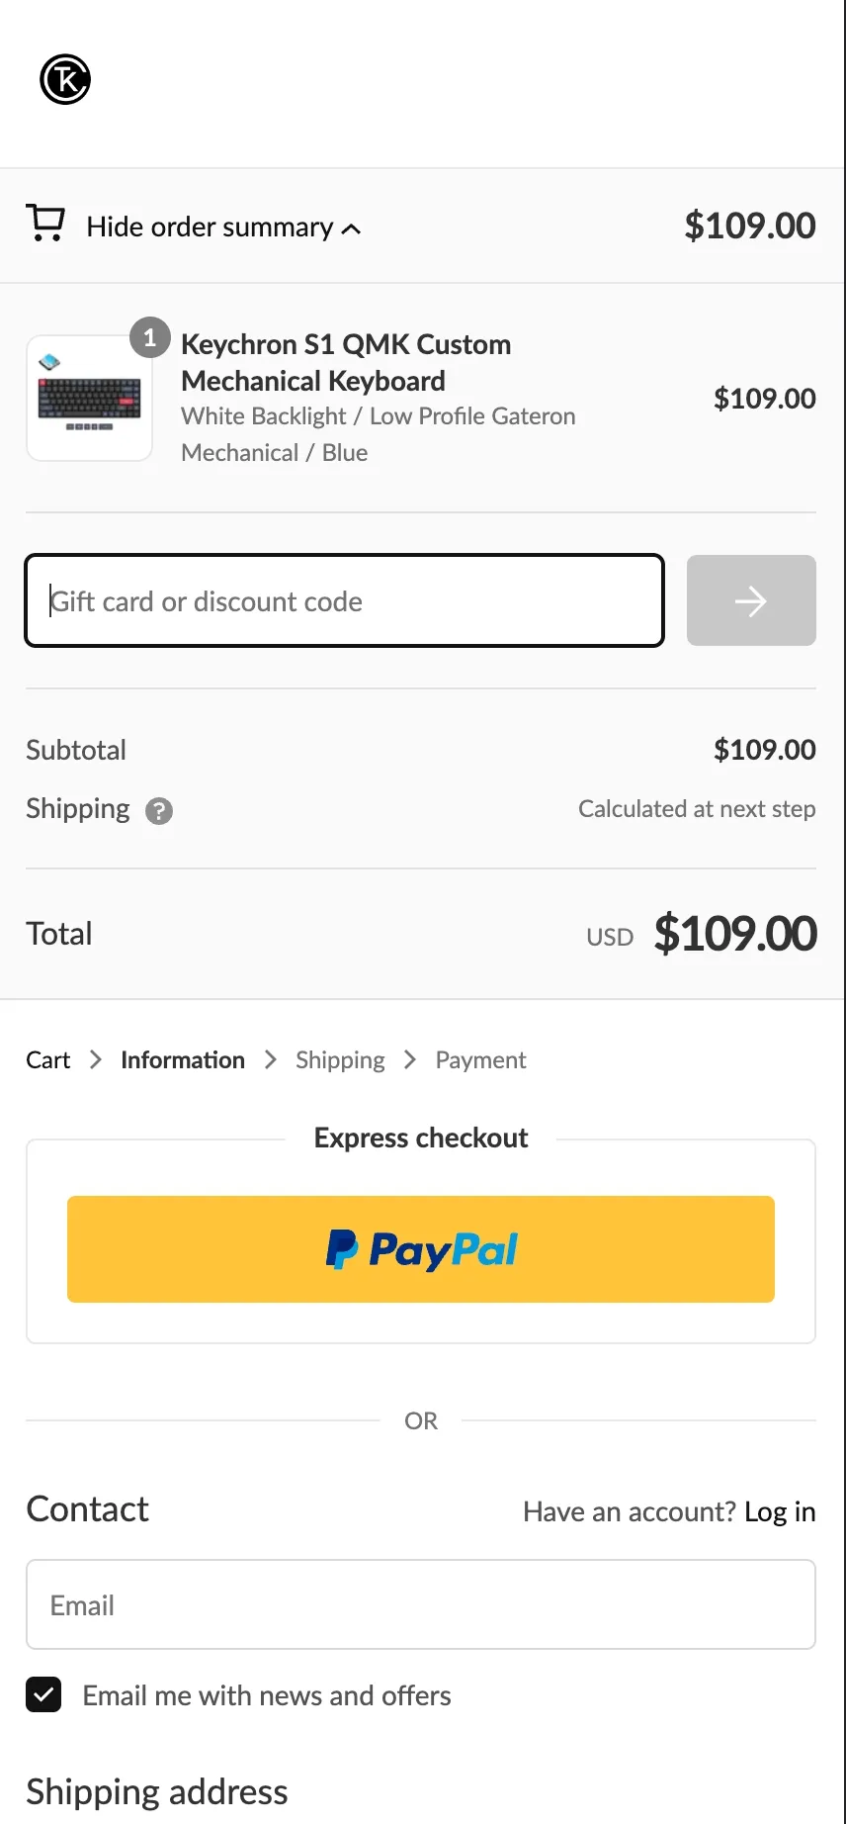
Task: Collapse the order summary using the chevron
Action: [352, 228]
